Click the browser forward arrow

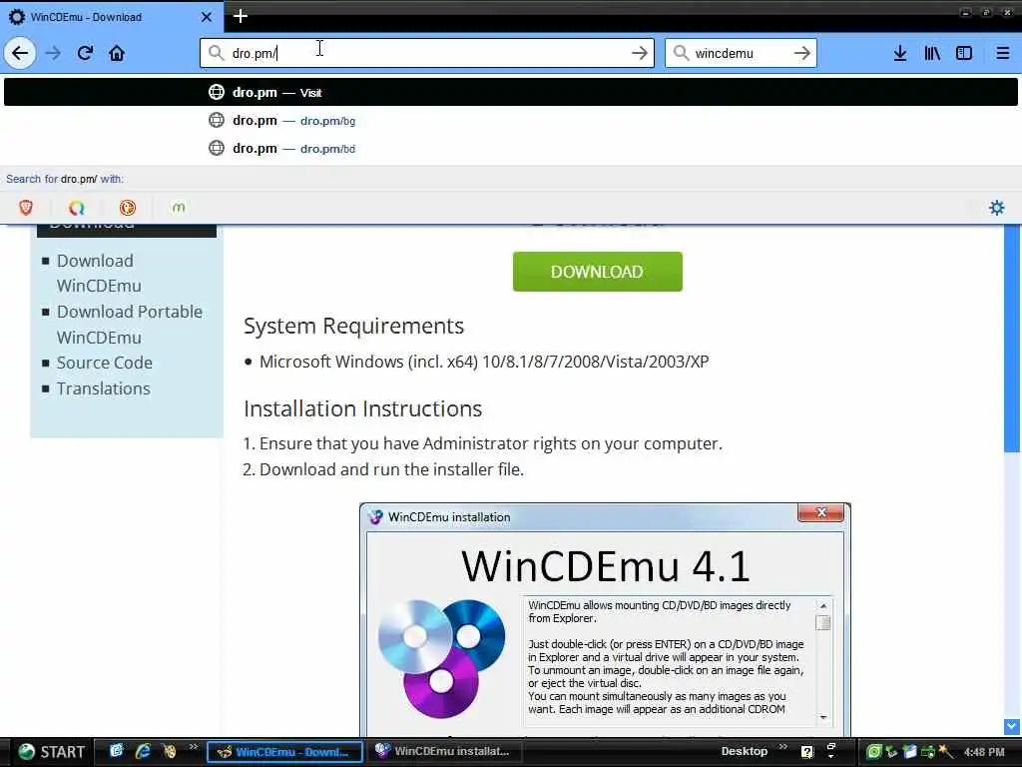pos(53,53)
